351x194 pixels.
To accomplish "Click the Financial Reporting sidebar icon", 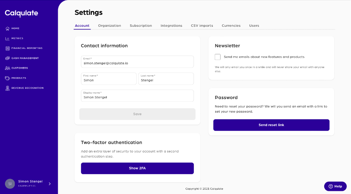I will [x=7, y=48].
